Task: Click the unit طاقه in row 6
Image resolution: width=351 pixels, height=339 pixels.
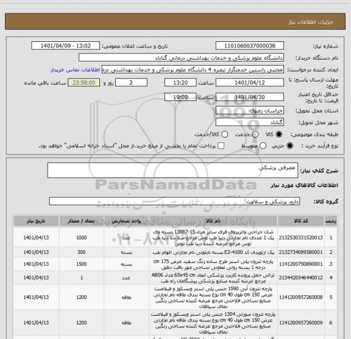Action: pos(126,323)
